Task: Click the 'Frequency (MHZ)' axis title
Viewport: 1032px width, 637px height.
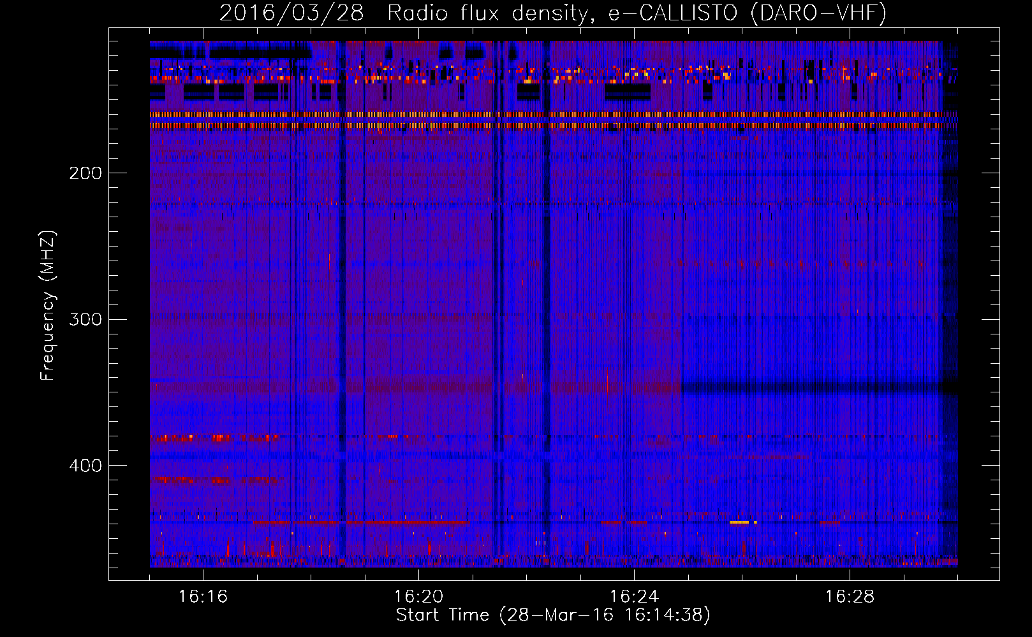Action: click(48, 306)
